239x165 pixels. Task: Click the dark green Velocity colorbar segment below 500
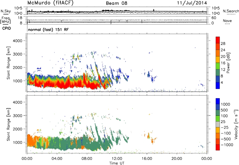coord(218,113)
